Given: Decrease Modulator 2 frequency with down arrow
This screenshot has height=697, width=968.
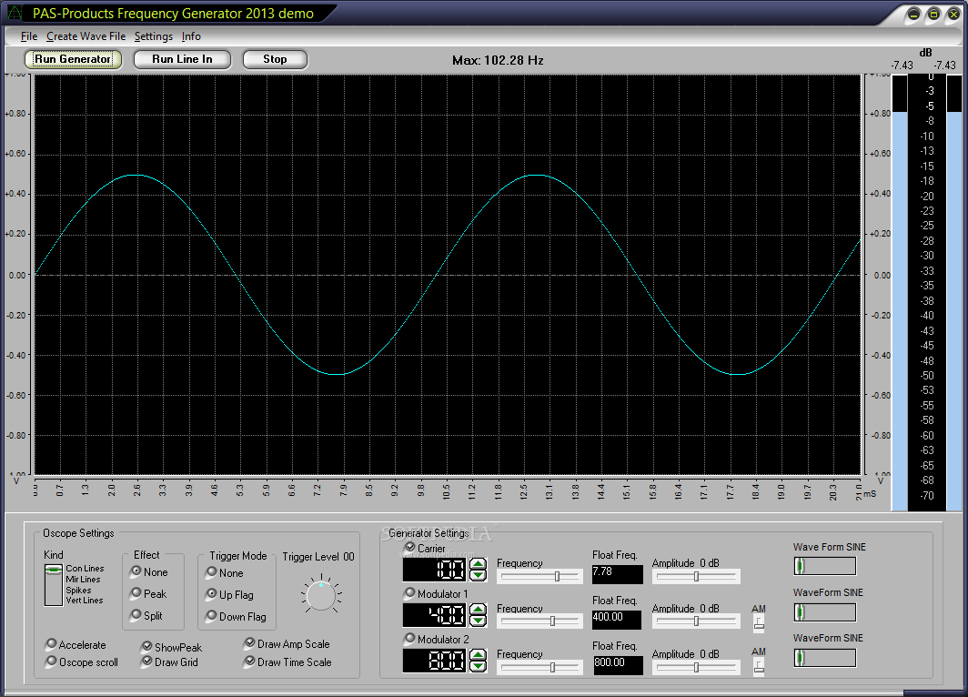Looking at the screenshot, I should pos(478,666).
